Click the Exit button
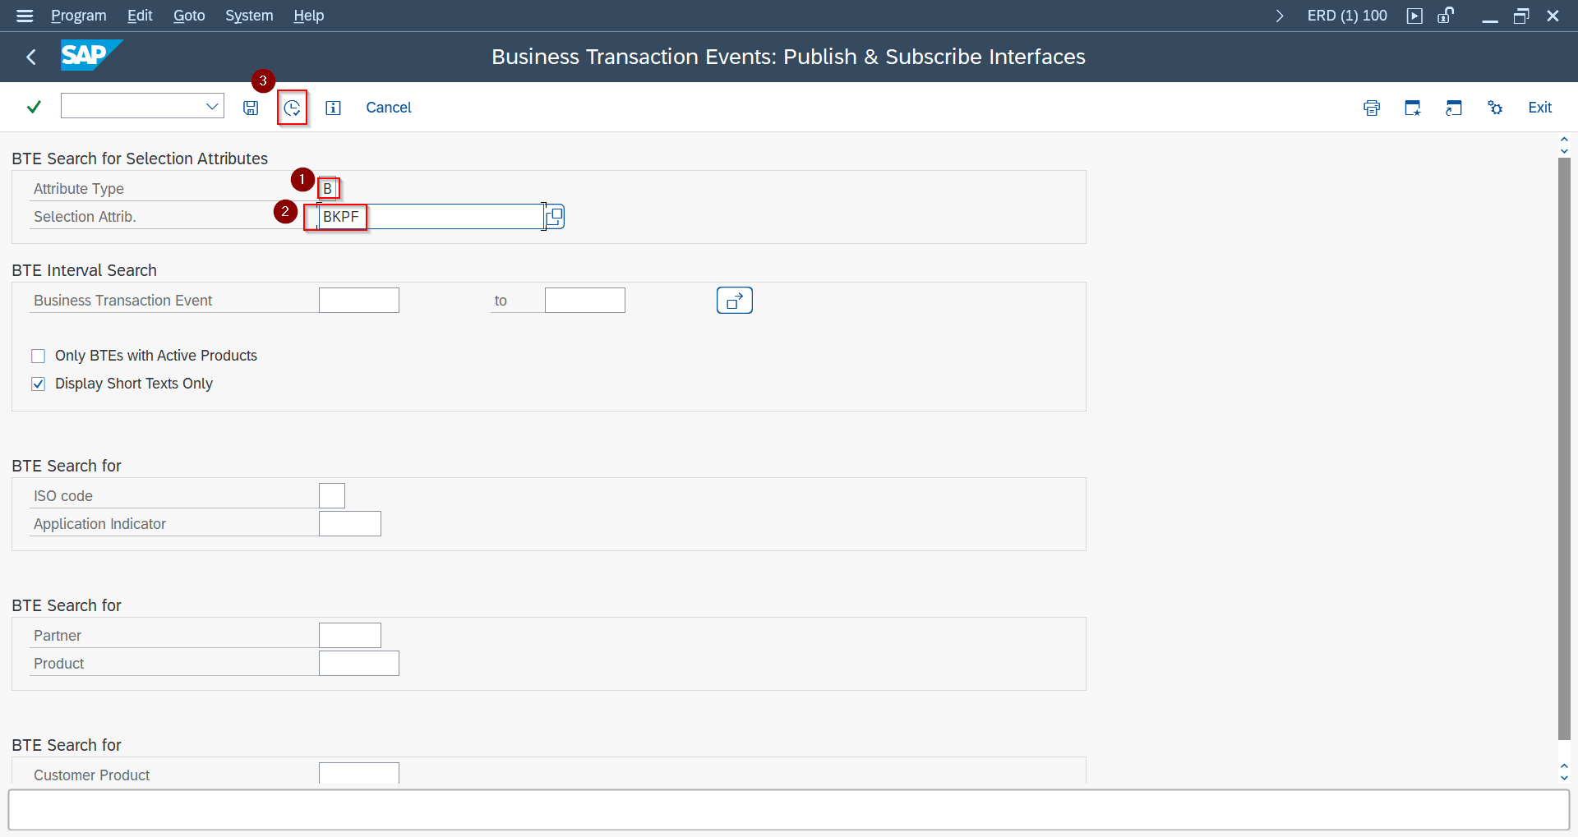The height and width of the screenshot is (837, 1578). pos(1540,108)
